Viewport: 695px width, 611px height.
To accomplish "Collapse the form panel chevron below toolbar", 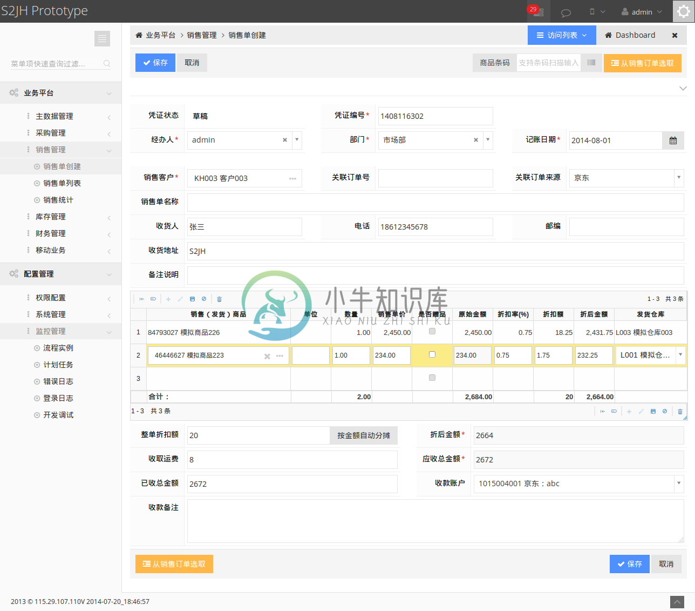I will [x=683, y=88].
